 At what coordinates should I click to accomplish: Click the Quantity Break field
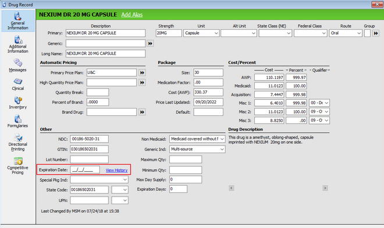click(x=98, y=92)
